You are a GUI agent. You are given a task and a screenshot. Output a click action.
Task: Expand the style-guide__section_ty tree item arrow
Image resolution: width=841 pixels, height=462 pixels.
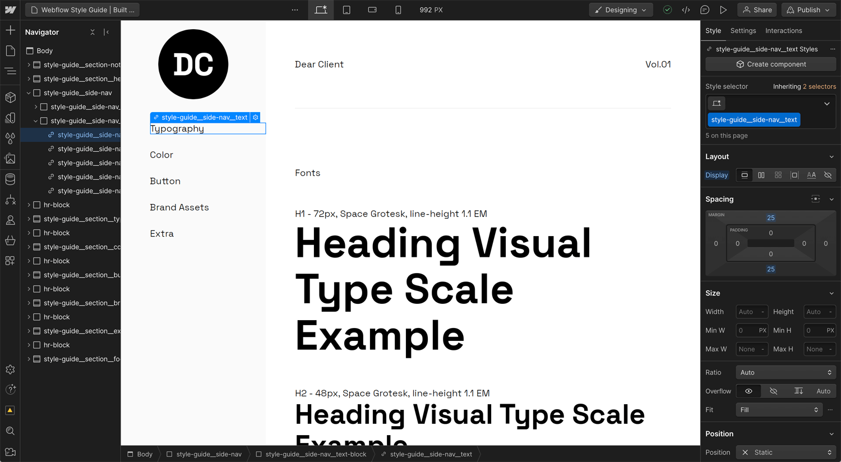coord(29,219)
